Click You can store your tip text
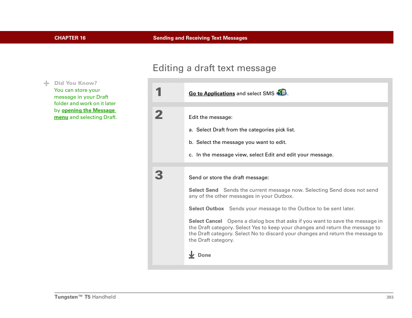The width and height of the screenshot is (412, 318). [77, 90]
